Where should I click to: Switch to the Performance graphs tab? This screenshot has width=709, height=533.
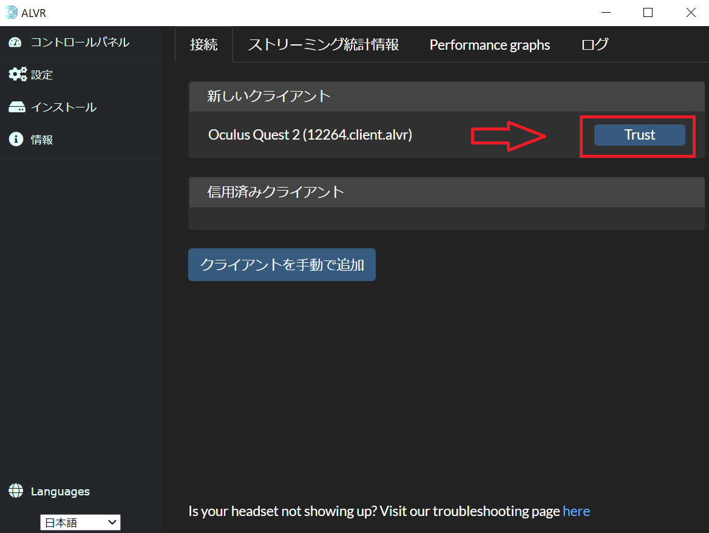(490, 44)
